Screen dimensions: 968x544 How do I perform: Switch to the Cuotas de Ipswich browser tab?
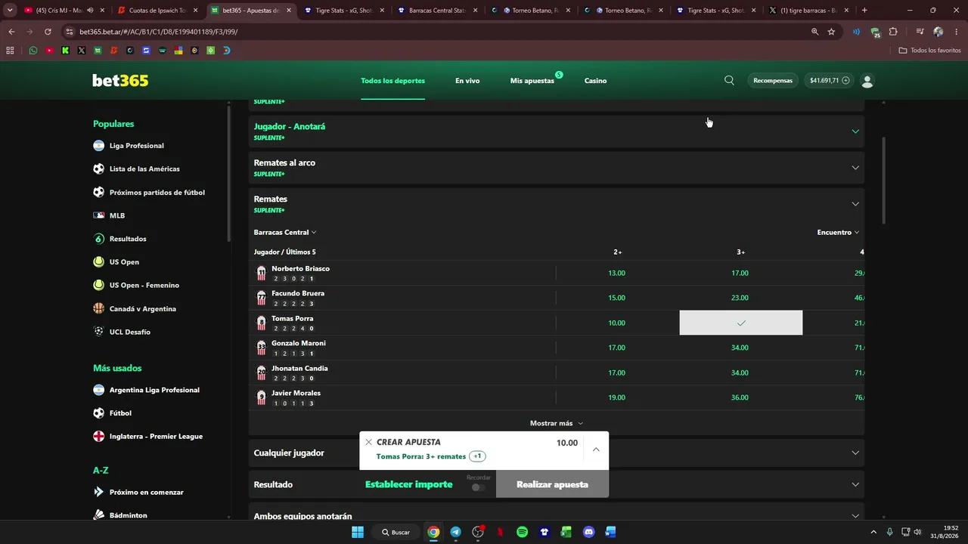click(x=157, y=11)
